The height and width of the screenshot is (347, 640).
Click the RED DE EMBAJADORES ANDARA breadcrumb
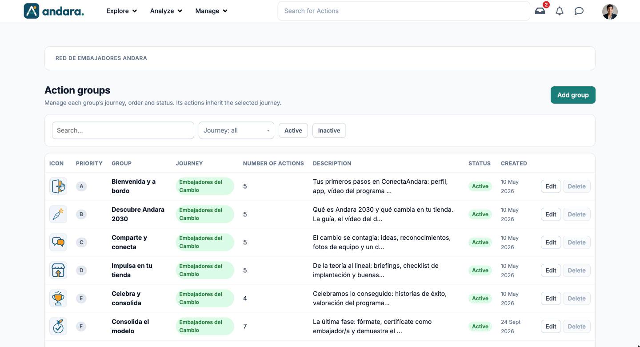[101, 58]
